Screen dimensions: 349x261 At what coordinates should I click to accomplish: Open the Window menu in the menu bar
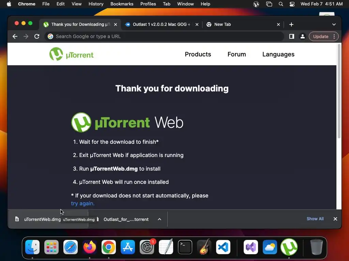[185, 4]
